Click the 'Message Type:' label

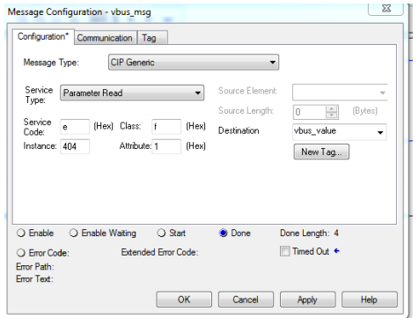pyautogui.click(x=51, y=63)
